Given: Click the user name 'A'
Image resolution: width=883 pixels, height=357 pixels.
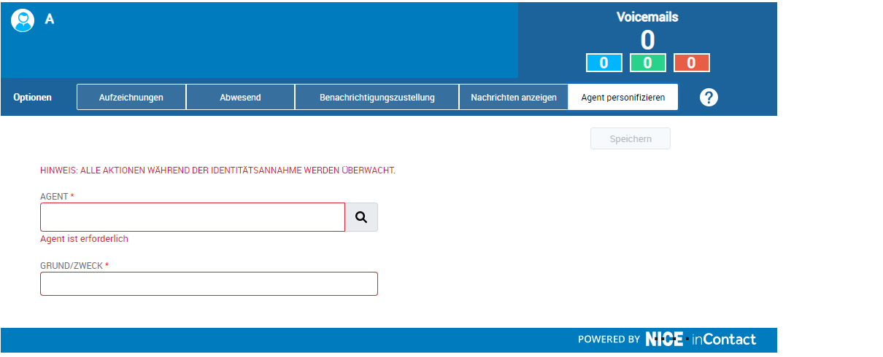Looking at the screenshot, I should click(x=50, y=20).
